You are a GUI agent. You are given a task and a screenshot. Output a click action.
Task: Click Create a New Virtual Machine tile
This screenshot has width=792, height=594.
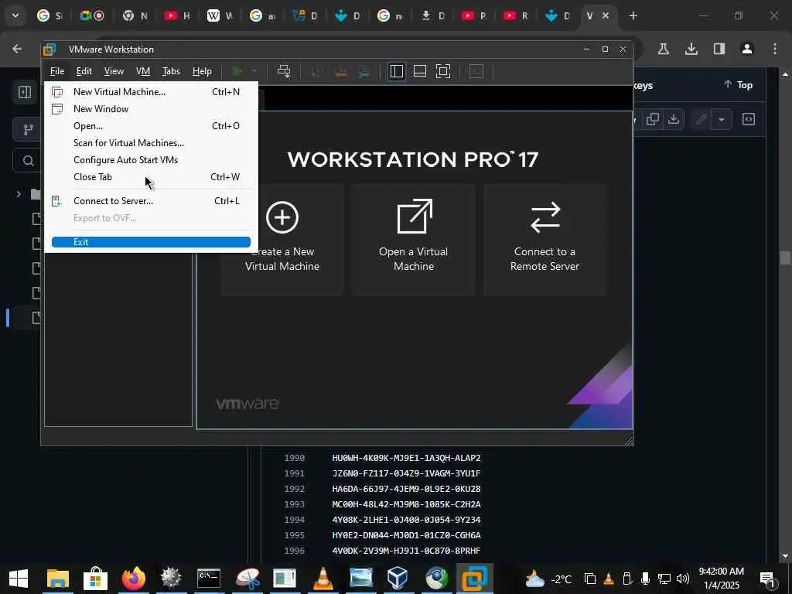point(282,240)
